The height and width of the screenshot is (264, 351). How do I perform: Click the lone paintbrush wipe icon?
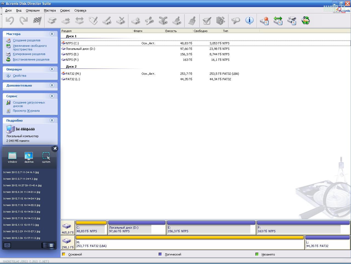192,21
